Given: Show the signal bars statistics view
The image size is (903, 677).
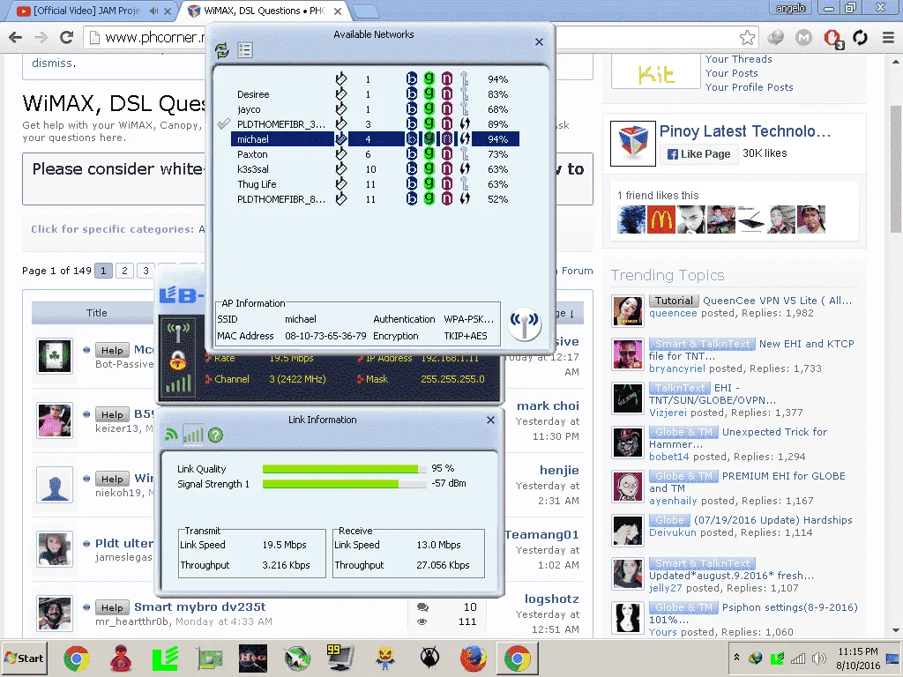Looking at the screenshot, I should tap(193, 435).
